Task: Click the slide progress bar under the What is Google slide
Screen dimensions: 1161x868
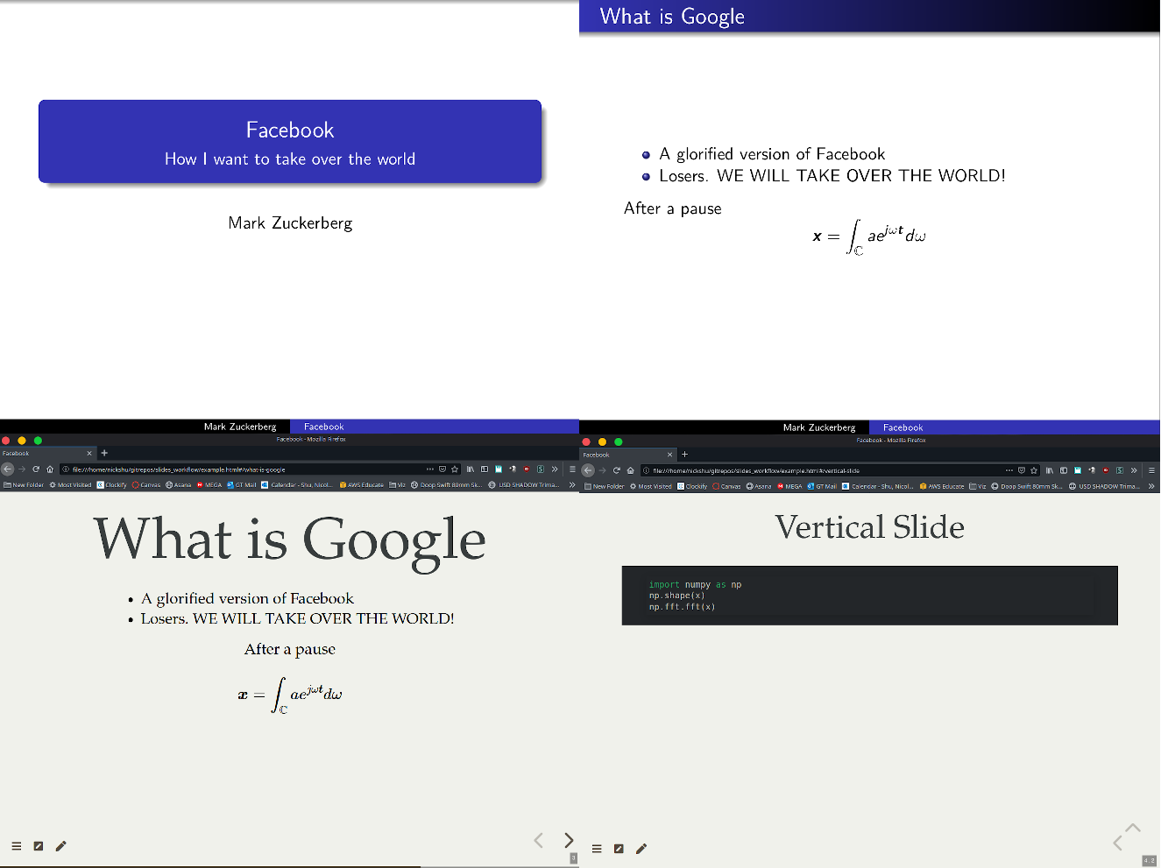Action: click(x=289, y=866)
